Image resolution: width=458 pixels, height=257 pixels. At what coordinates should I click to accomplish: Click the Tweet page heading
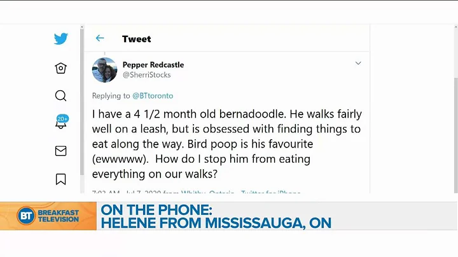pyautogui.click(x=137, y=39)
